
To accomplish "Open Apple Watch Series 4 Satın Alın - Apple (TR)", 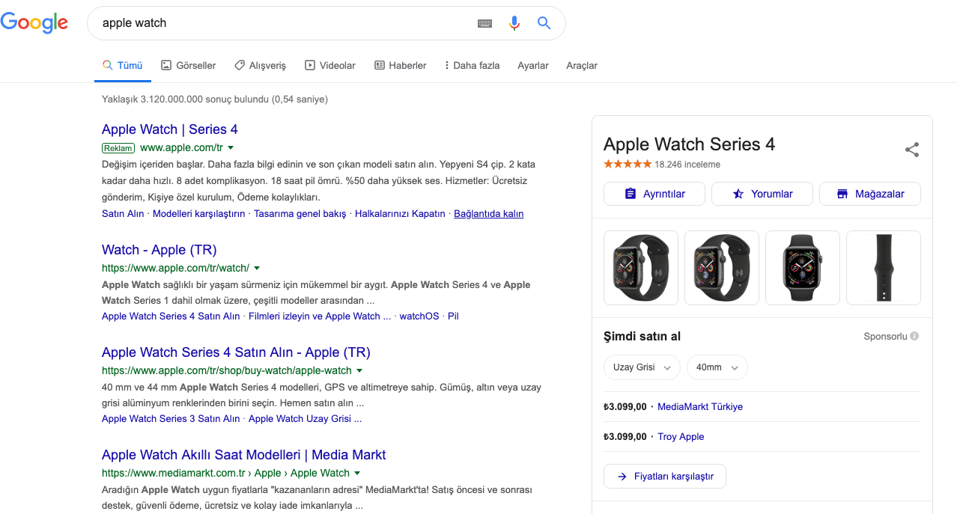I will click(236, 352).
